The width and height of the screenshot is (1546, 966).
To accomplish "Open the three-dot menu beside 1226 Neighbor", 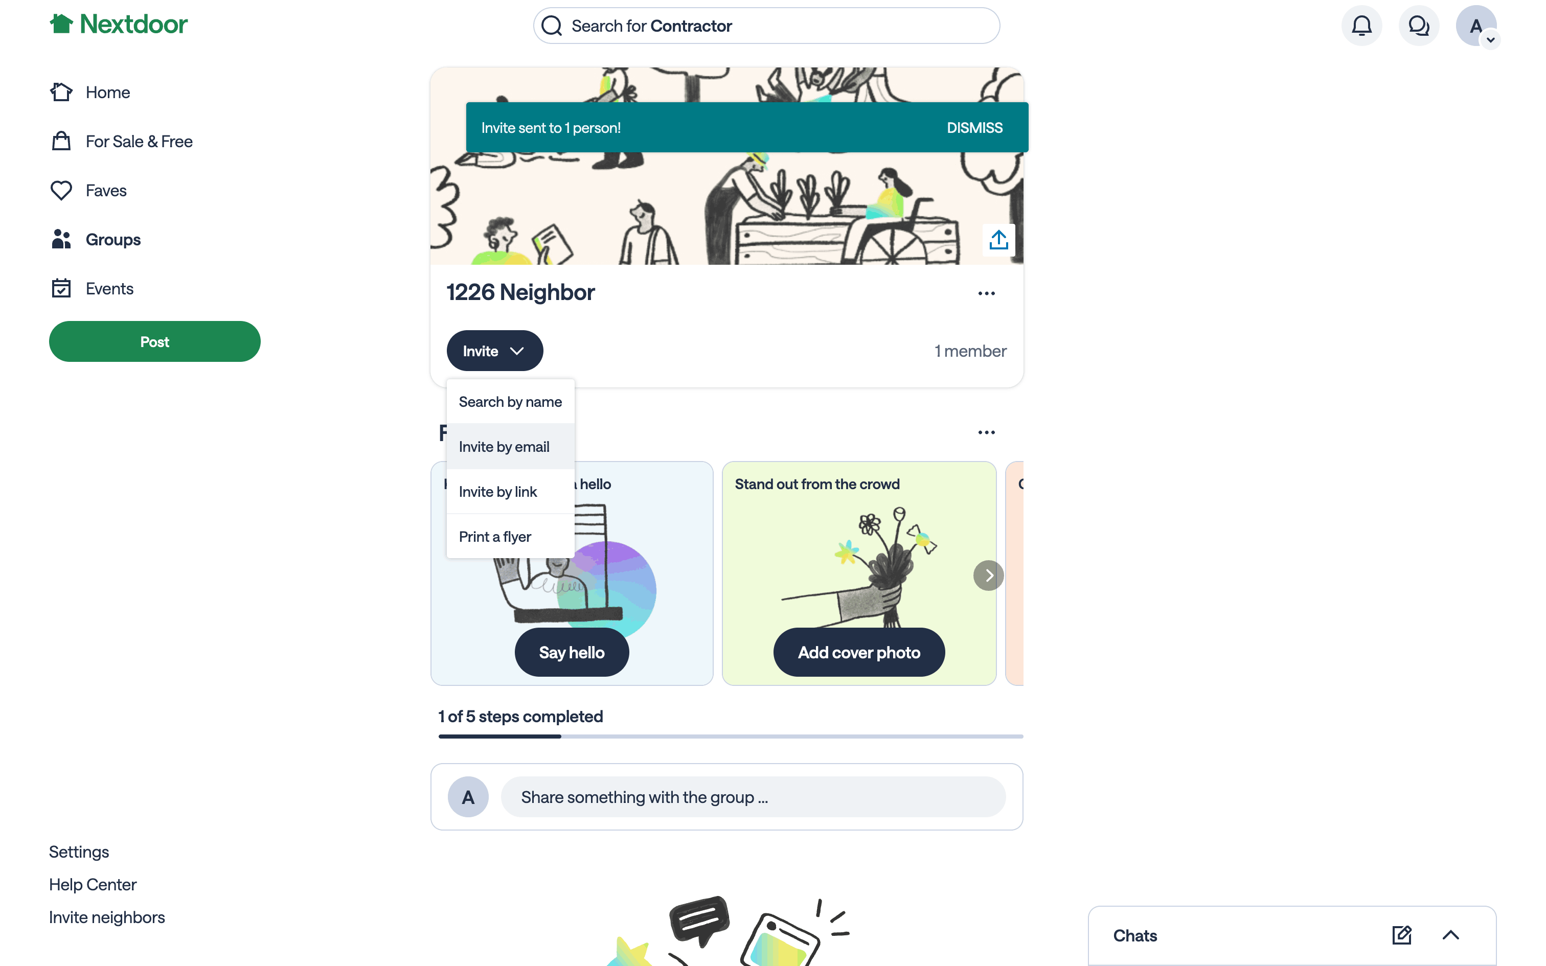I will (x=986, y=293).
